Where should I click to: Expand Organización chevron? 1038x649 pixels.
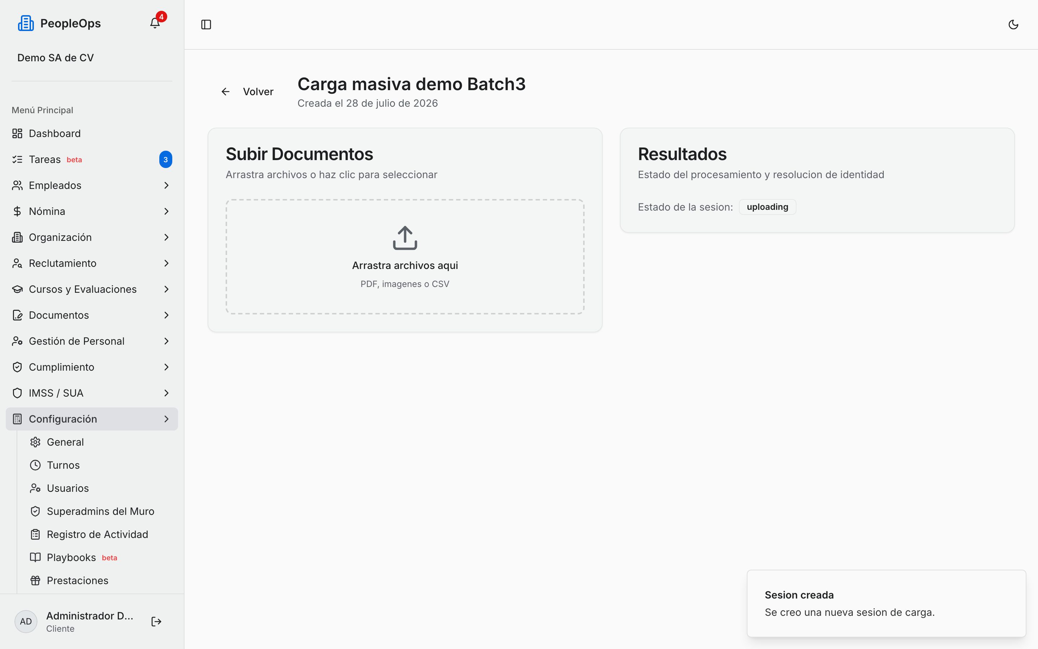point(167,237)
